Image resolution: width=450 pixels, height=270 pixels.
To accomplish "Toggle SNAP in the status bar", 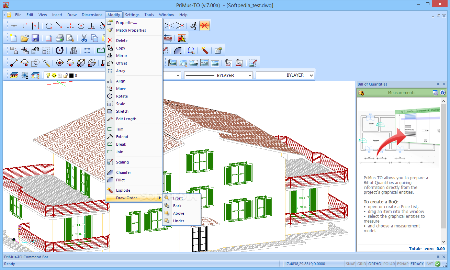I will (350, 264).
